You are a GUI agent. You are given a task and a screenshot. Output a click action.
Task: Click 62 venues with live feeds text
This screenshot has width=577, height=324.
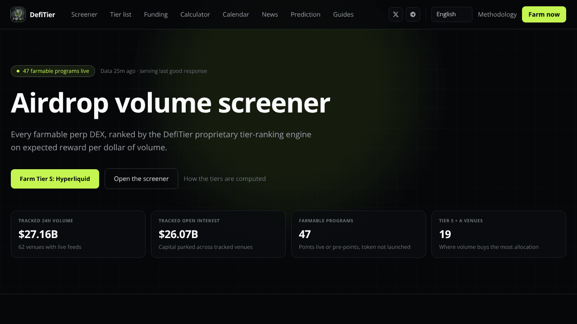pyautogui.click(x=50, y=247)
